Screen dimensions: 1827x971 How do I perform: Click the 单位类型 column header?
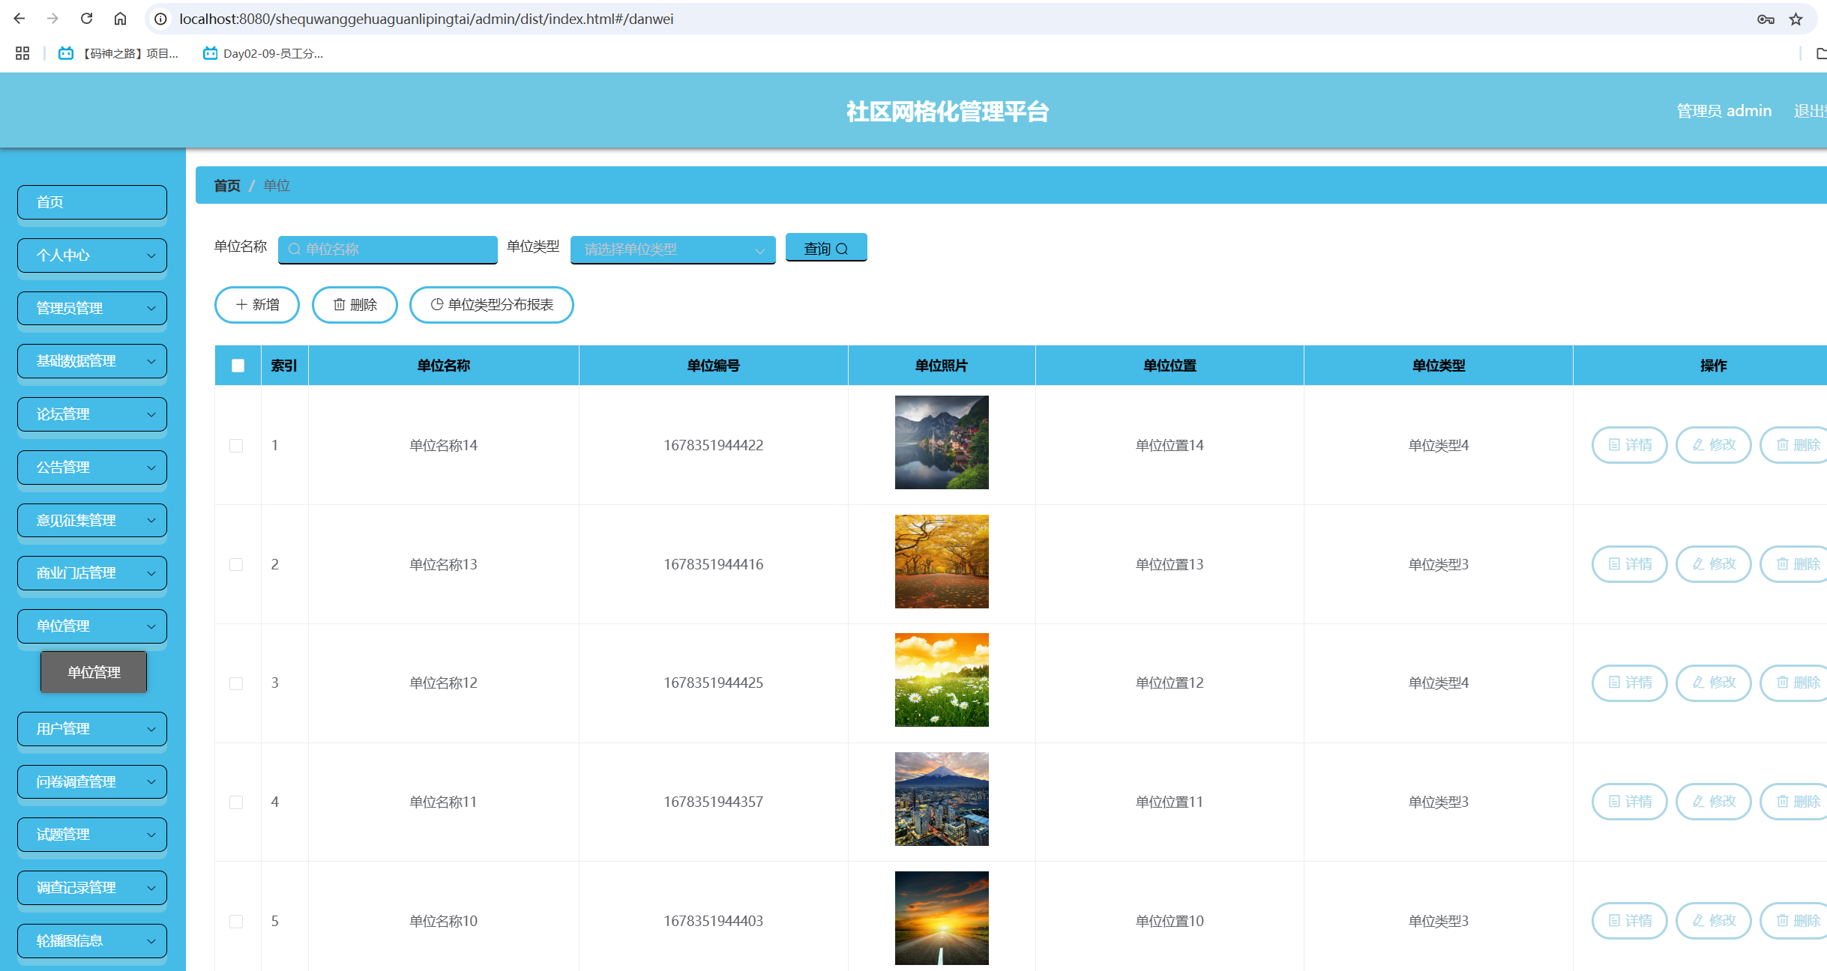point(1438,366)
